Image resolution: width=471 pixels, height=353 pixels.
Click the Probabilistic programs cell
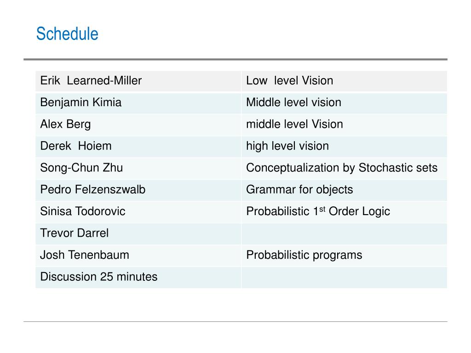[x=344, y=256]
